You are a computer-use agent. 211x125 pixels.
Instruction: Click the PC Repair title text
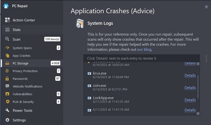[20, 6]
